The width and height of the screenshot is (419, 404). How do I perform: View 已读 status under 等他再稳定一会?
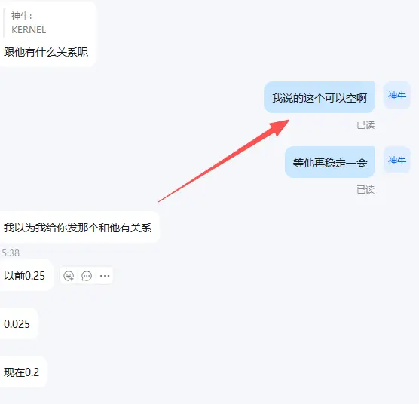[x=365, y=190]
